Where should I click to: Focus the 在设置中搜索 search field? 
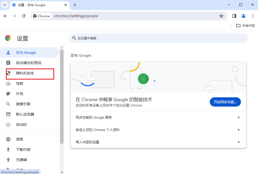(158, 38)
